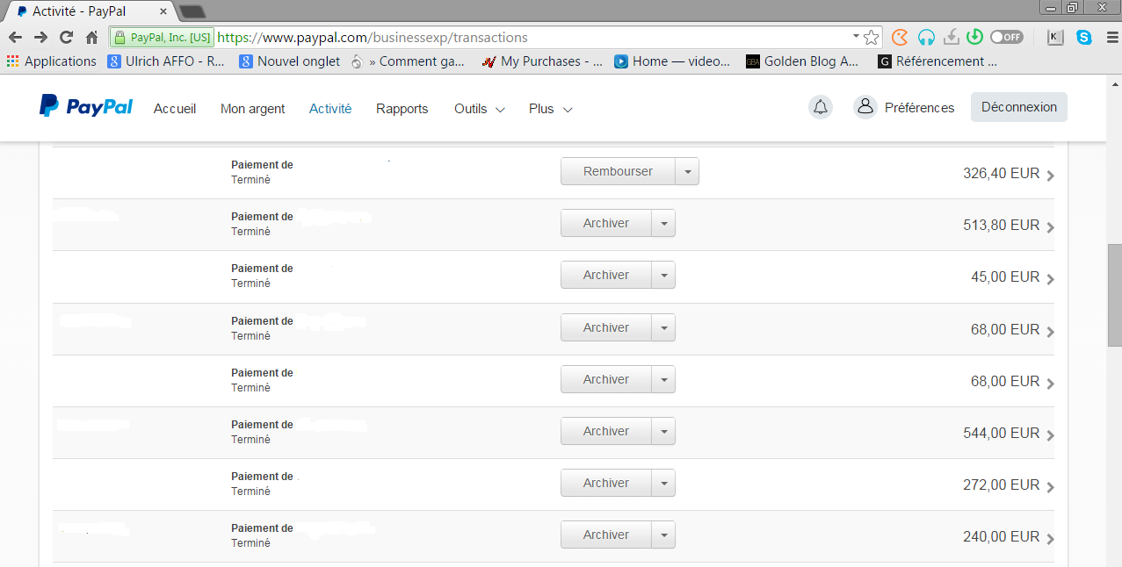1122x567 pixels.
Task: Click the PayPal logo
Action: tap(86, 106)
